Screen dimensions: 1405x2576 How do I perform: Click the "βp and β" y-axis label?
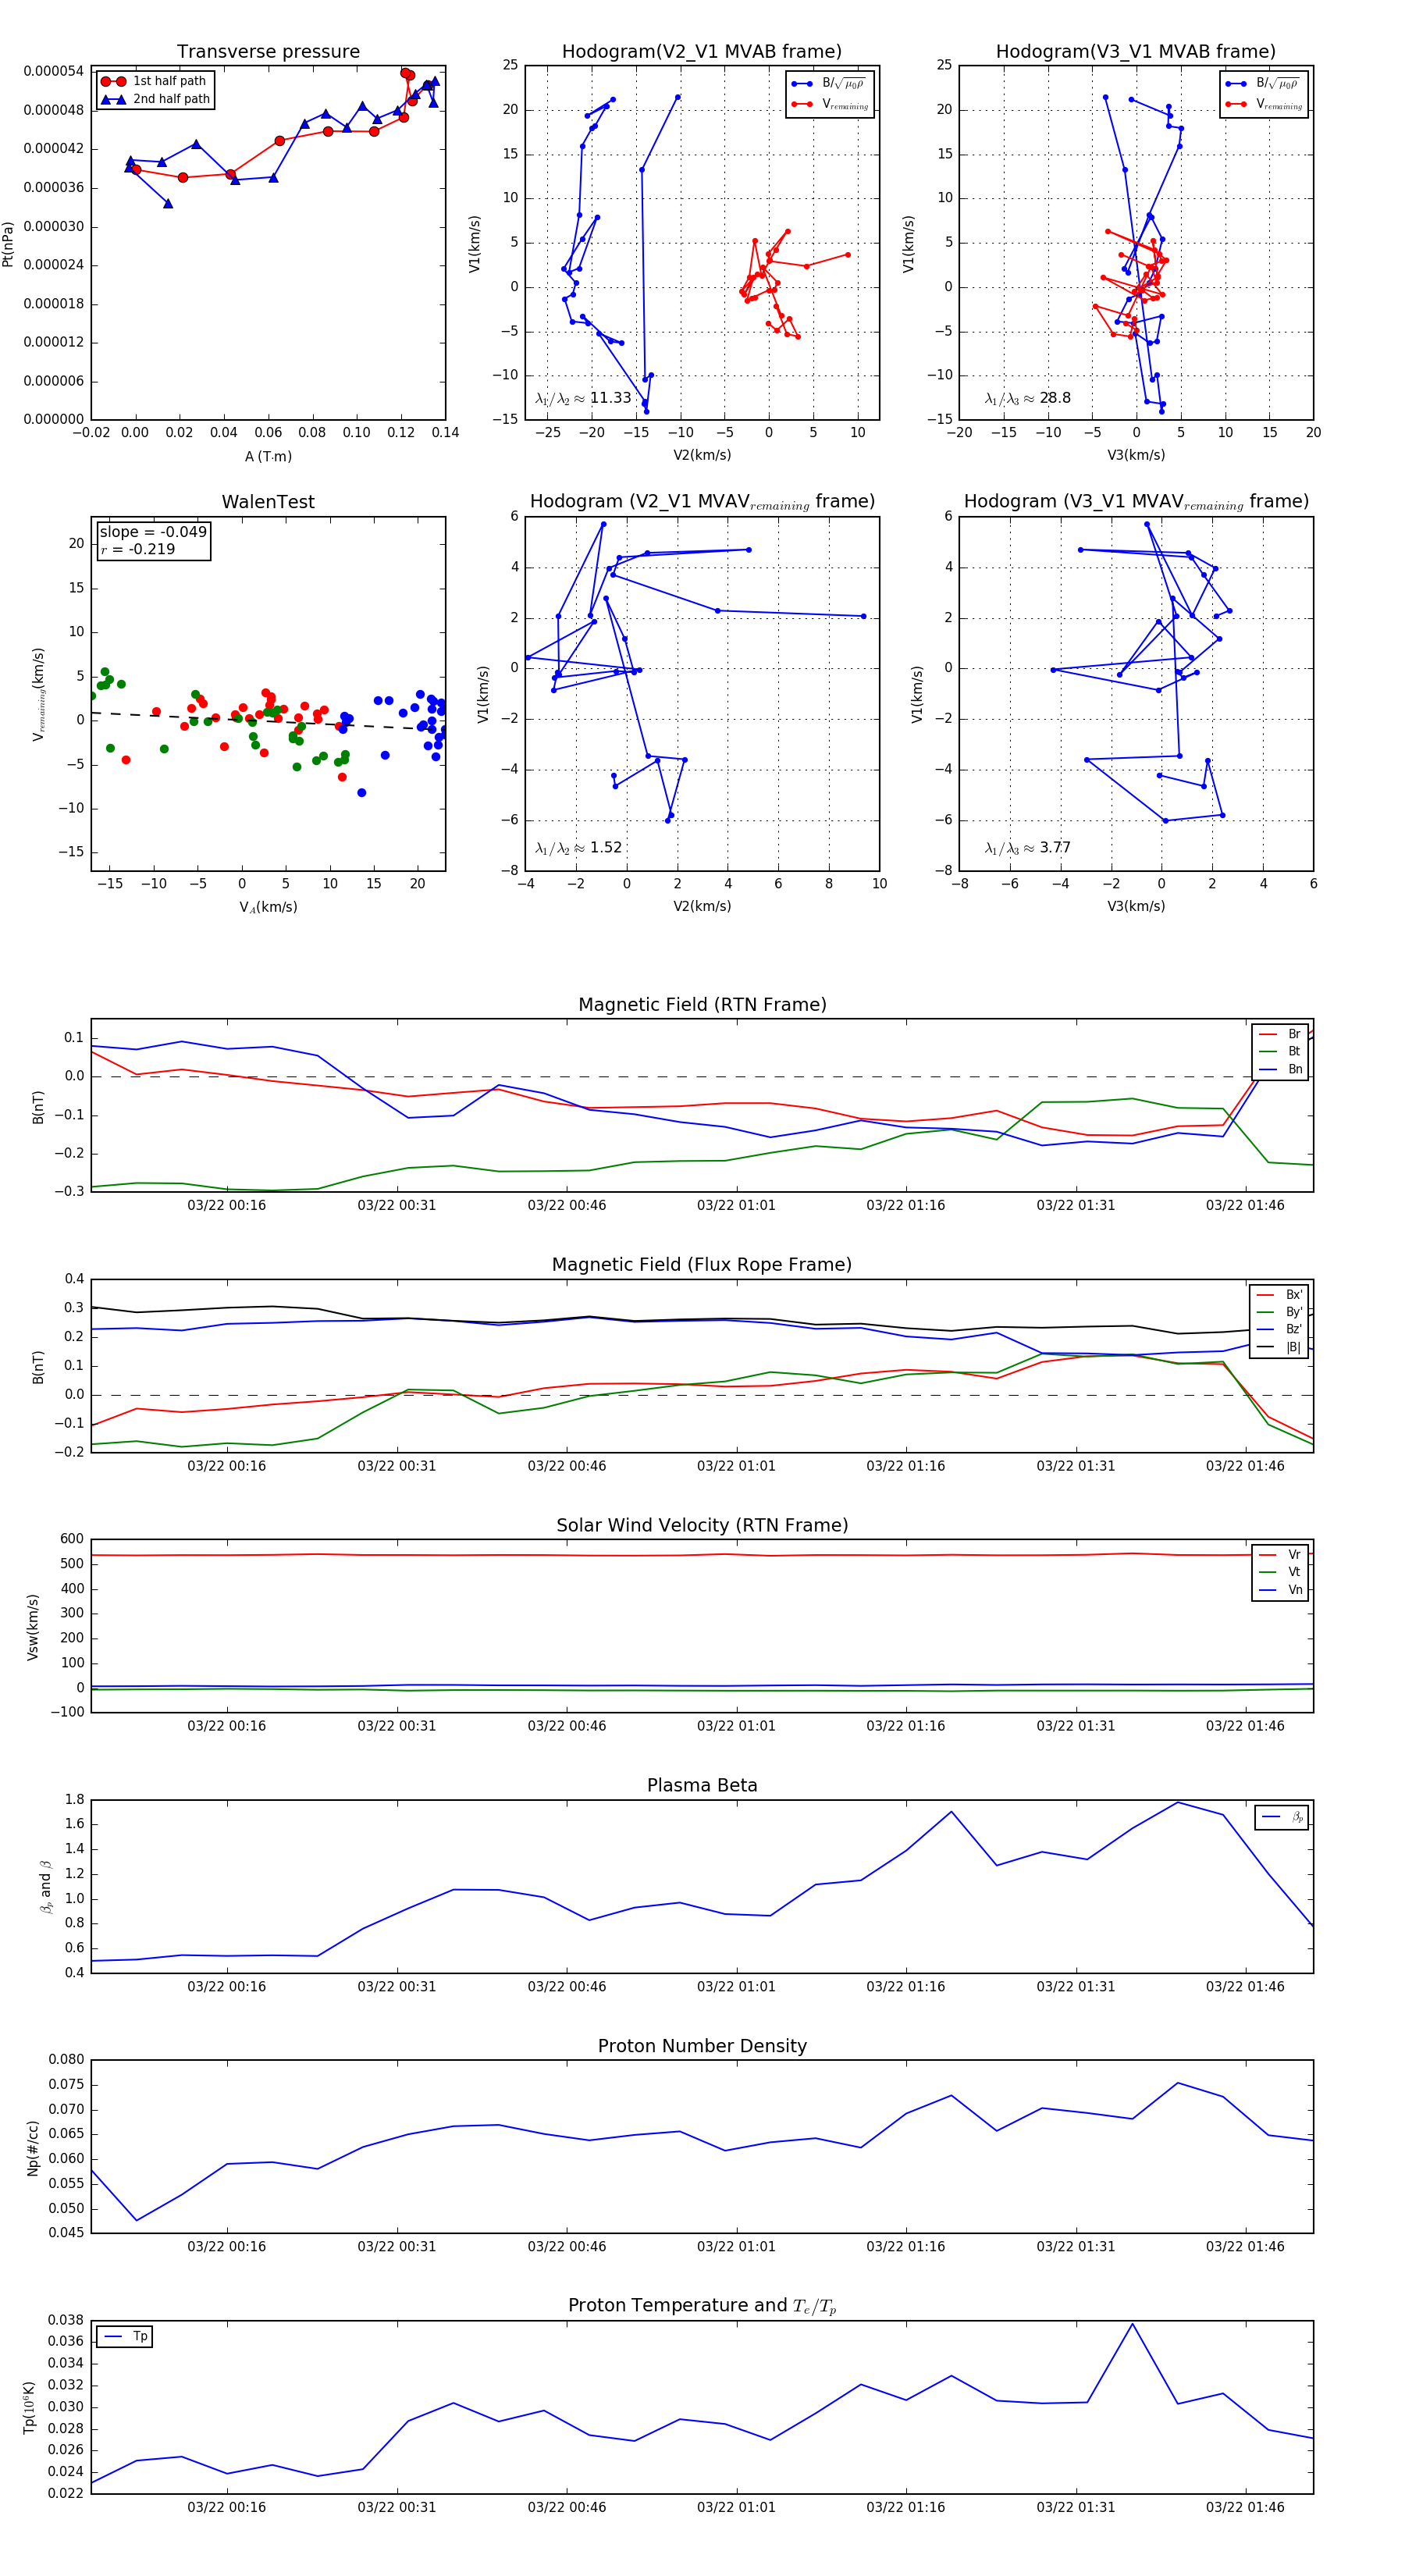pos(45,1887)
